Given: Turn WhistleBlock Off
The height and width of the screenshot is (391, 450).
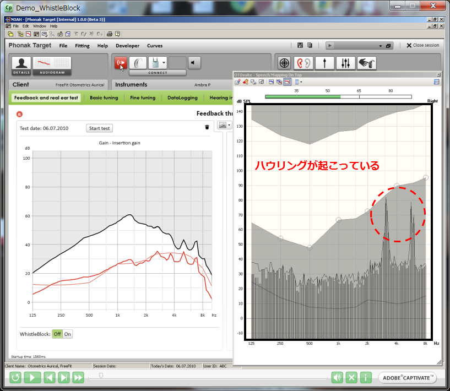Looking at the screenshot, I should (x=57, y=334).
